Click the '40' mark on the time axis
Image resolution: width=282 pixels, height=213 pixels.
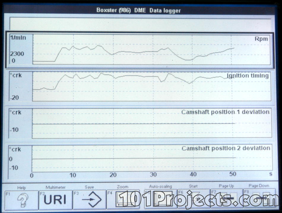point(193,174)
